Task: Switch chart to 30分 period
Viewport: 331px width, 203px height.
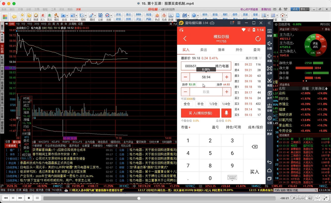Action: (x=37, y=24)
